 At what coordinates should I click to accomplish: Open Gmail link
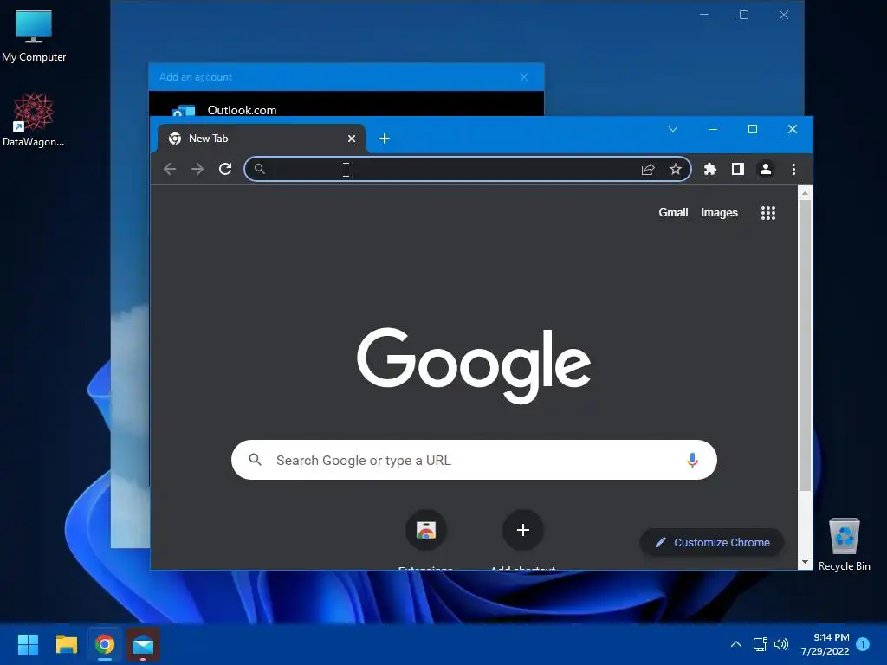pyautogui.click(x=673, y=213)
